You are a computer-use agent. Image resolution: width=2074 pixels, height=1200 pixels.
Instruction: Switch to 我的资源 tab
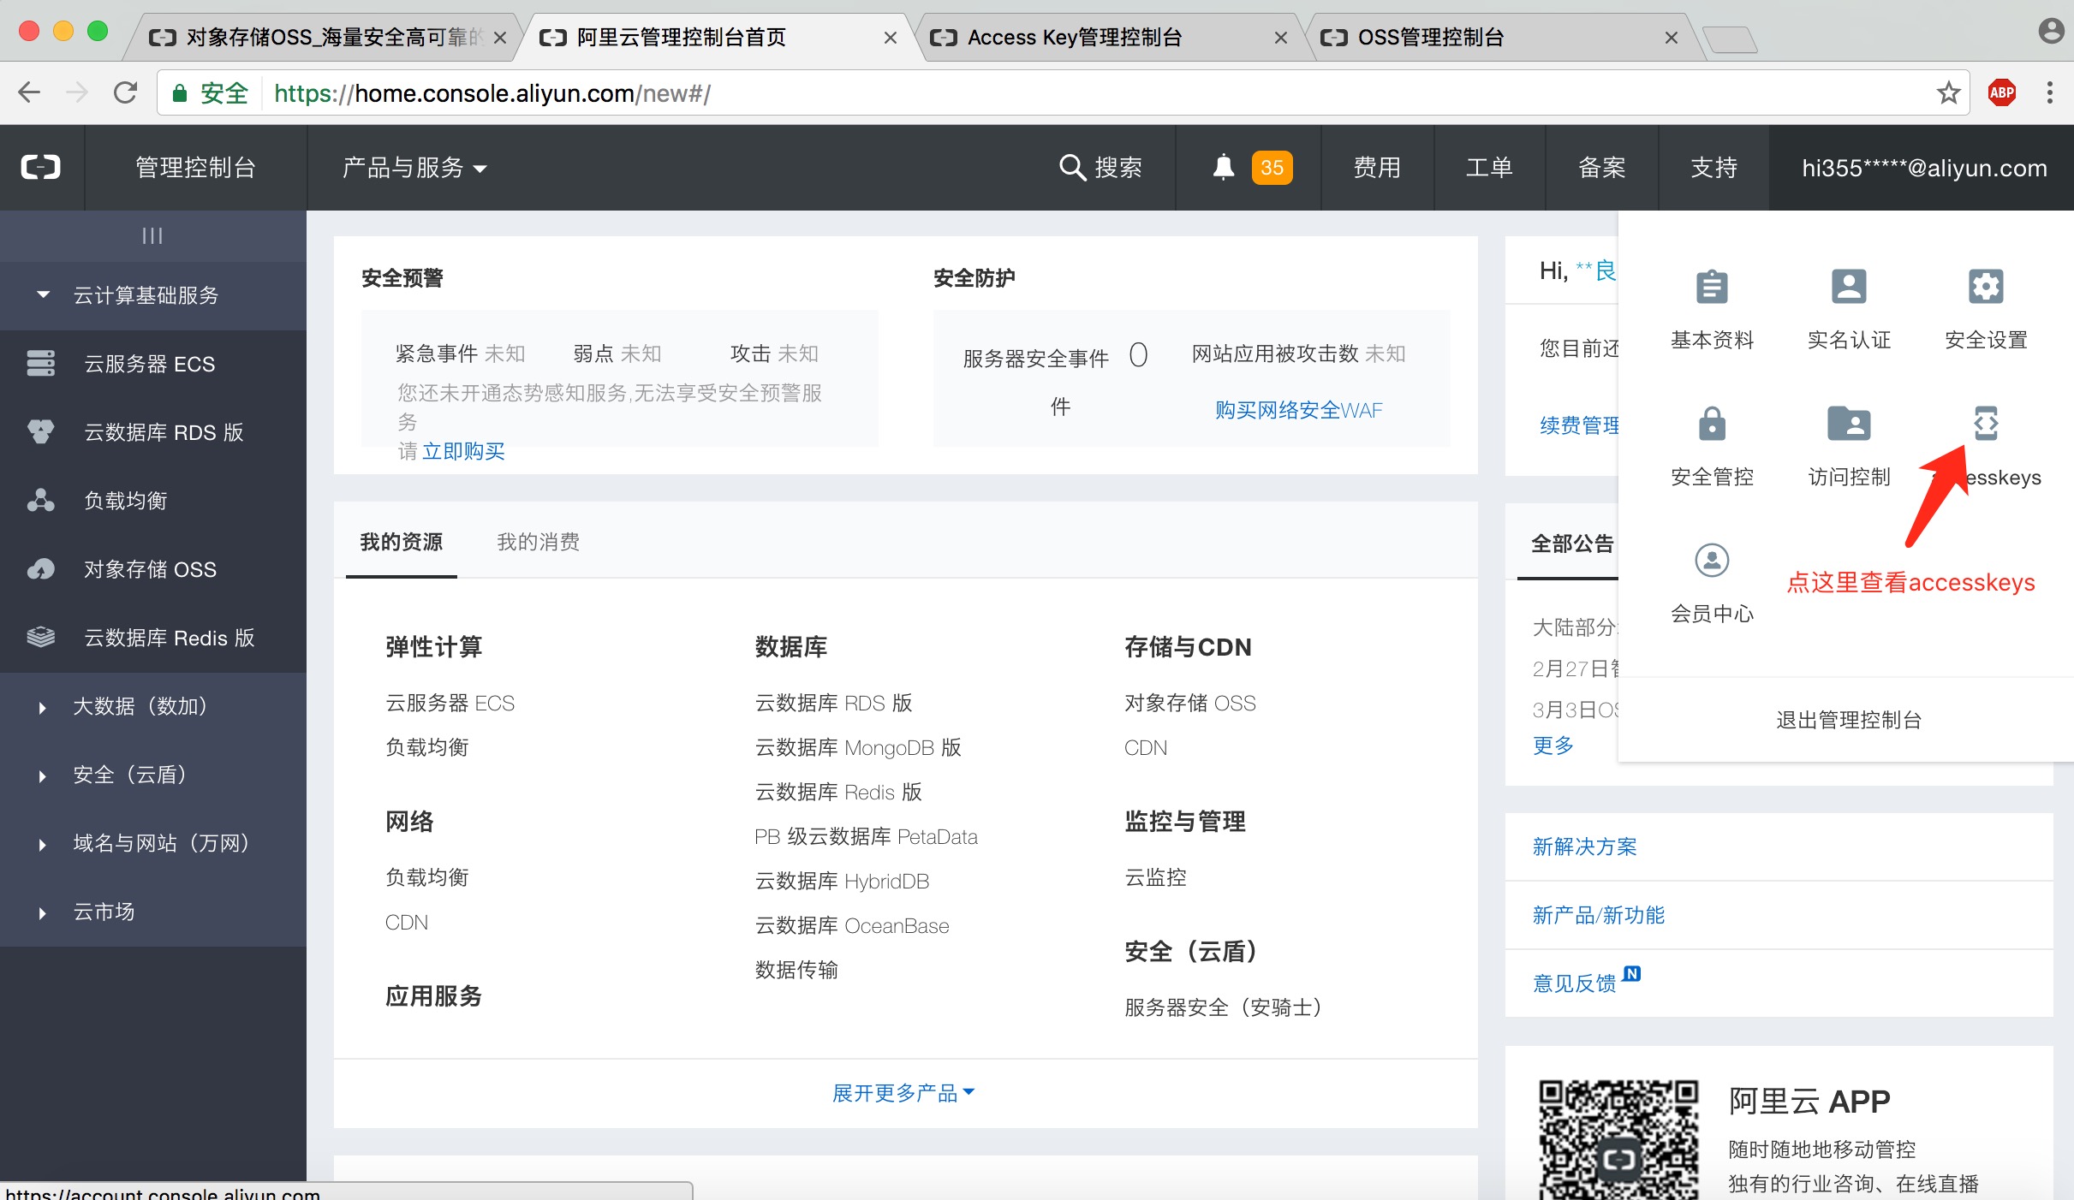401,542
